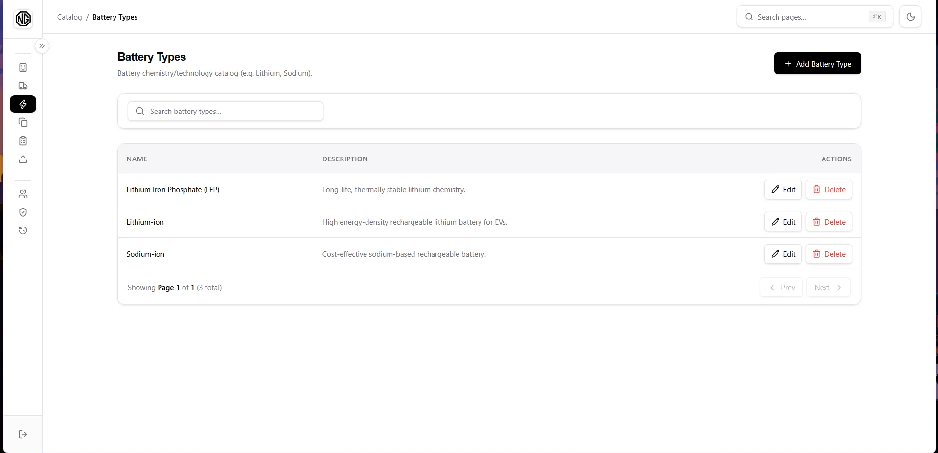The image size is (938, 453).
Task: Click the 'Showing Page 1 of 1' text
Action: click(x=161, y=288)
